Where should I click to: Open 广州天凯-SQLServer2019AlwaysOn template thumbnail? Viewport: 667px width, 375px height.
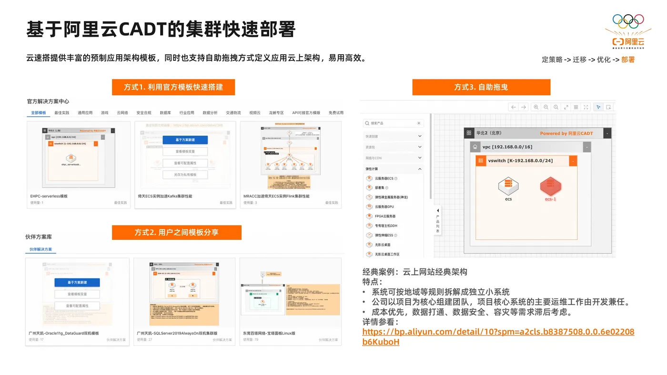tap(184, 293)
